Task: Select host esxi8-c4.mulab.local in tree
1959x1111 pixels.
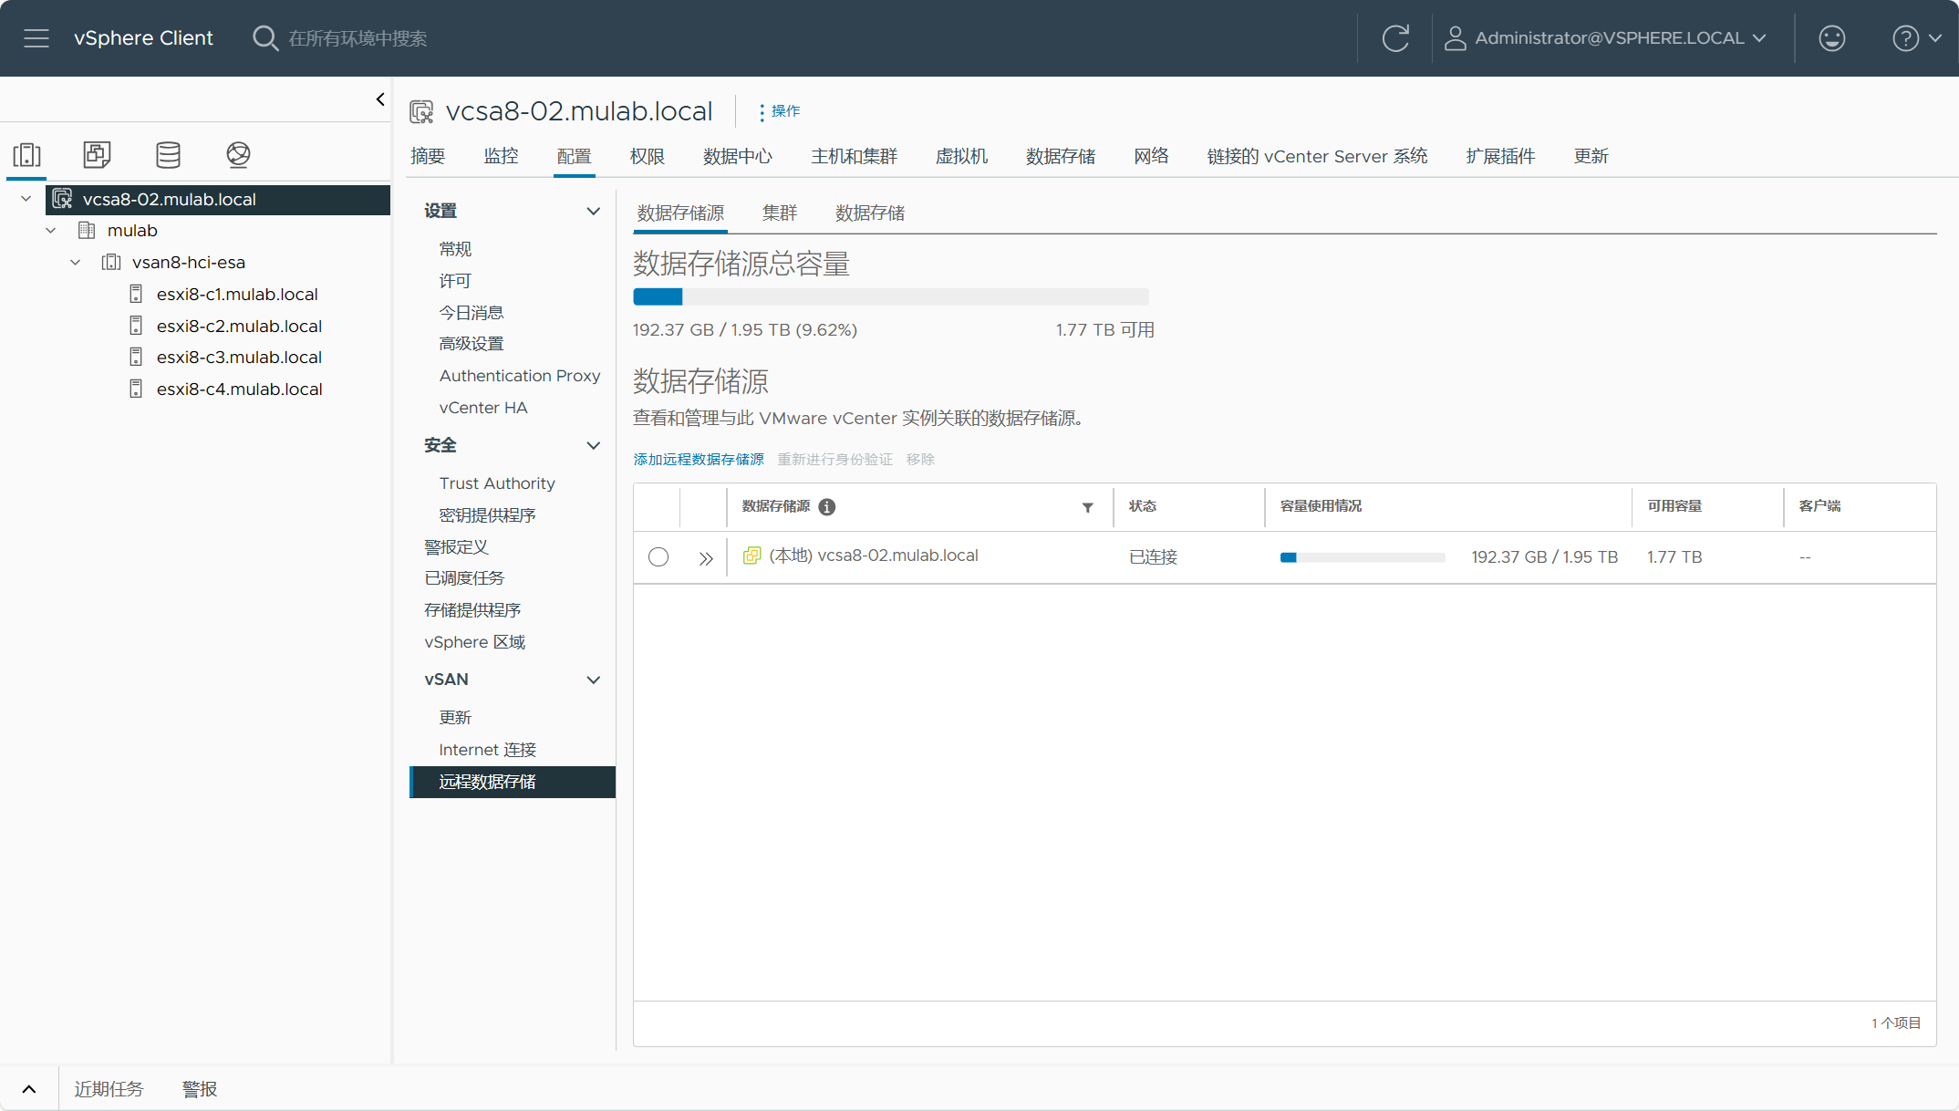Action: [239, 389]
